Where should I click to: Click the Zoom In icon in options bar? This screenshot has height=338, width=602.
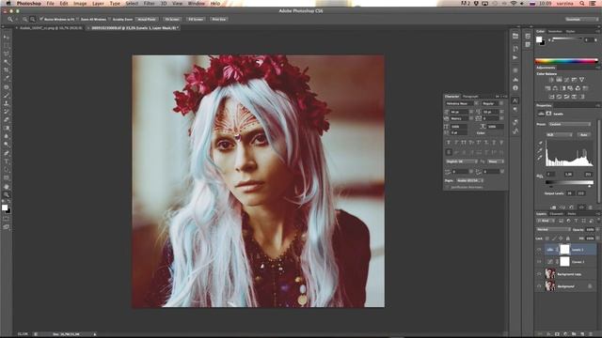(25, 19)
